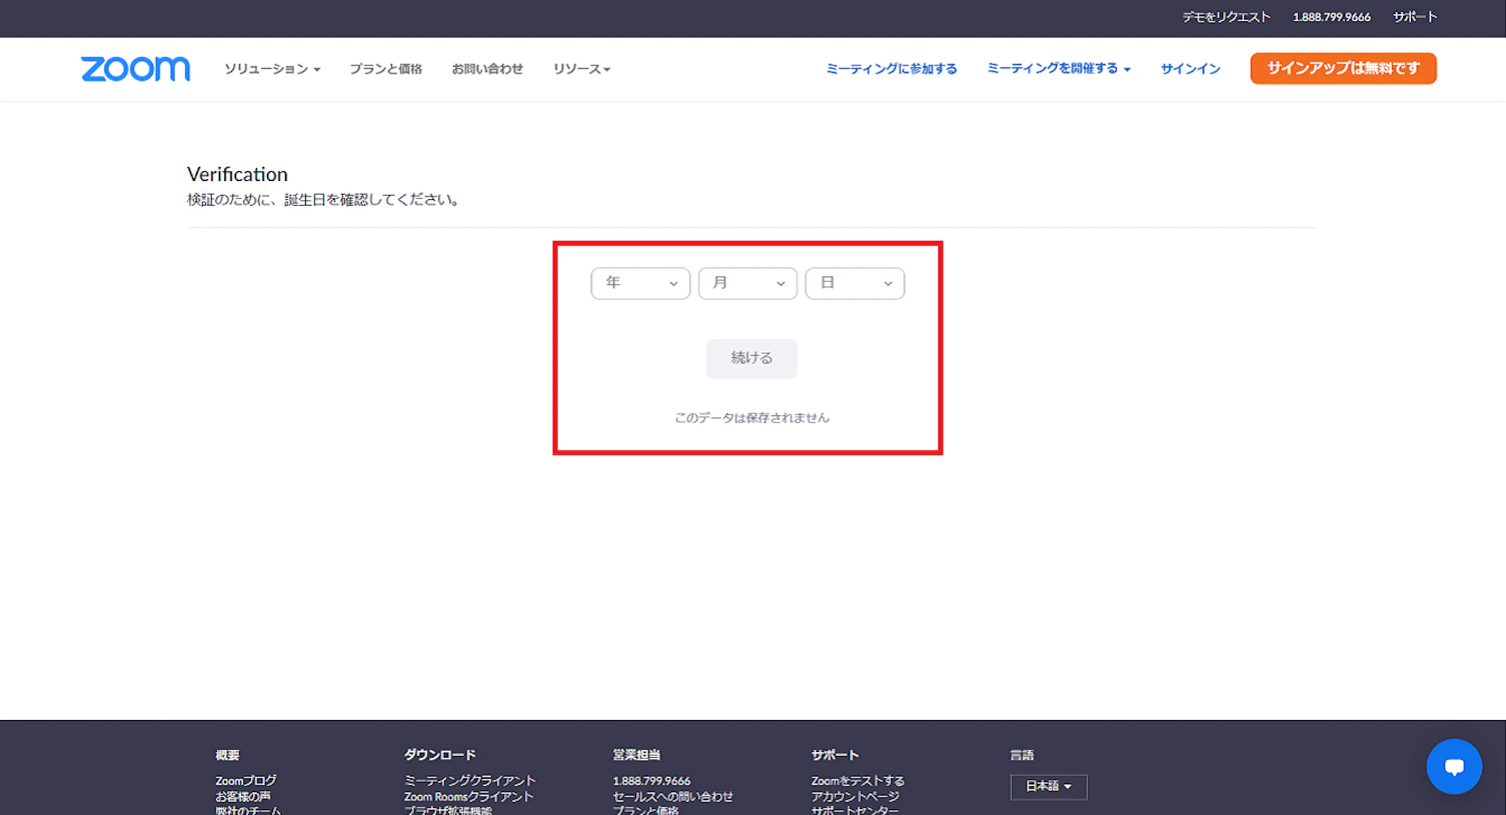Open the 年 (year) dropdown
The width and height of the screenshot is (1506, 815).
(640, 283)
